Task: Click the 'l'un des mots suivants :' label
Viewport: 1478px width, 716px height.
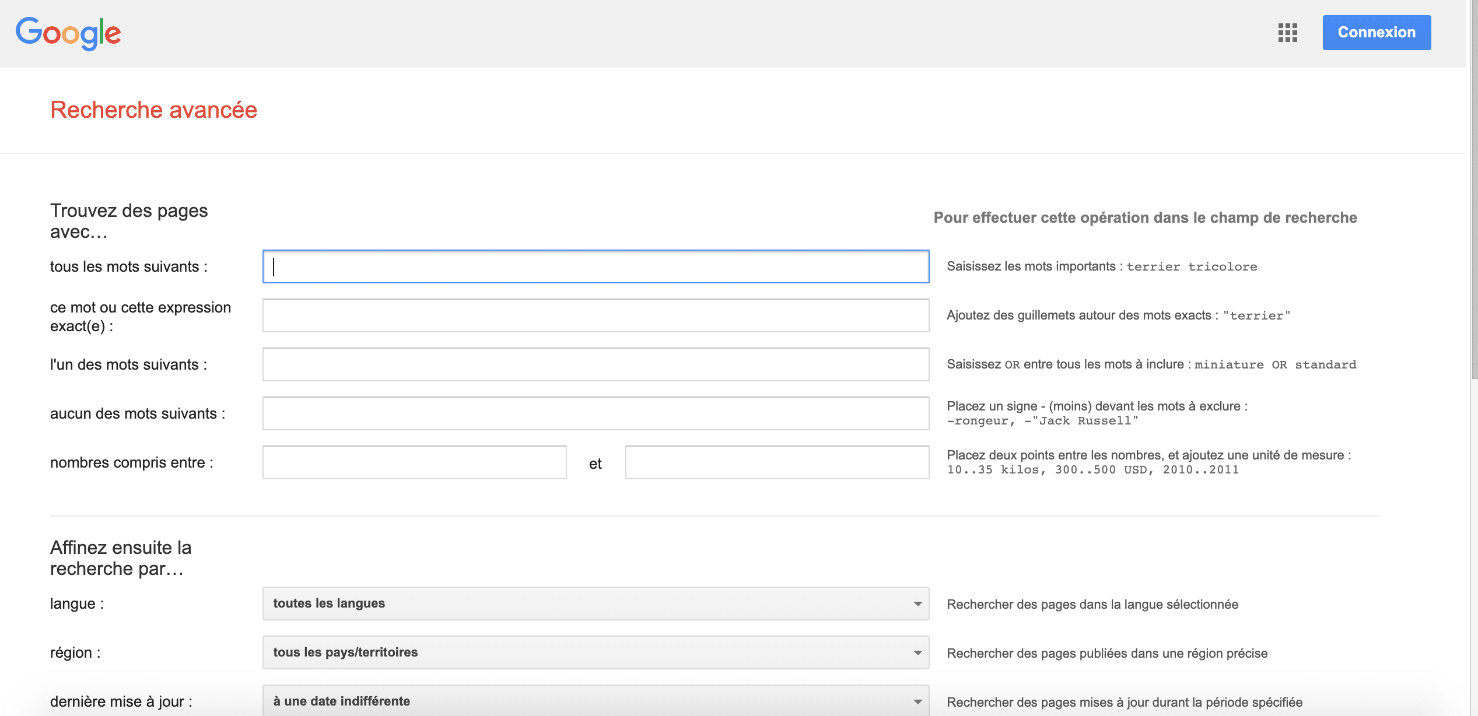Action: click(128, 364)
